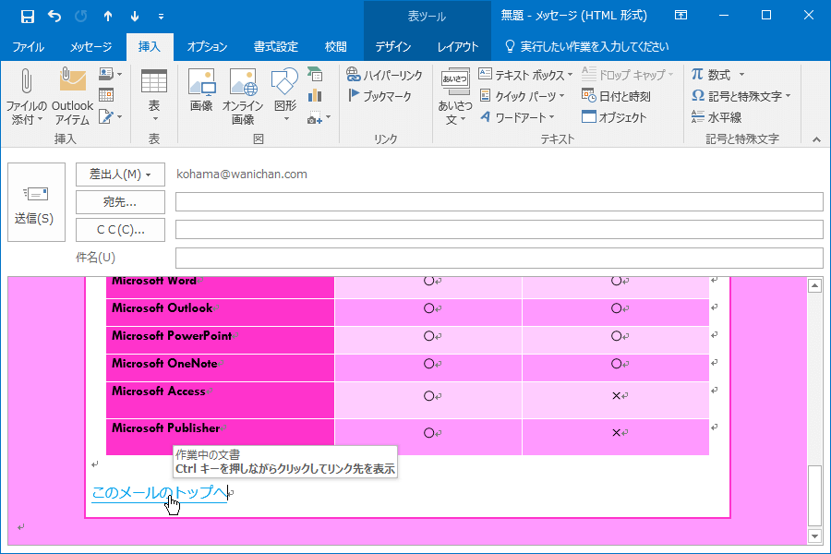This screenshot has width=831, height=554.
Task: Open the デザイン table tools tab
Action: pos(392,47)
